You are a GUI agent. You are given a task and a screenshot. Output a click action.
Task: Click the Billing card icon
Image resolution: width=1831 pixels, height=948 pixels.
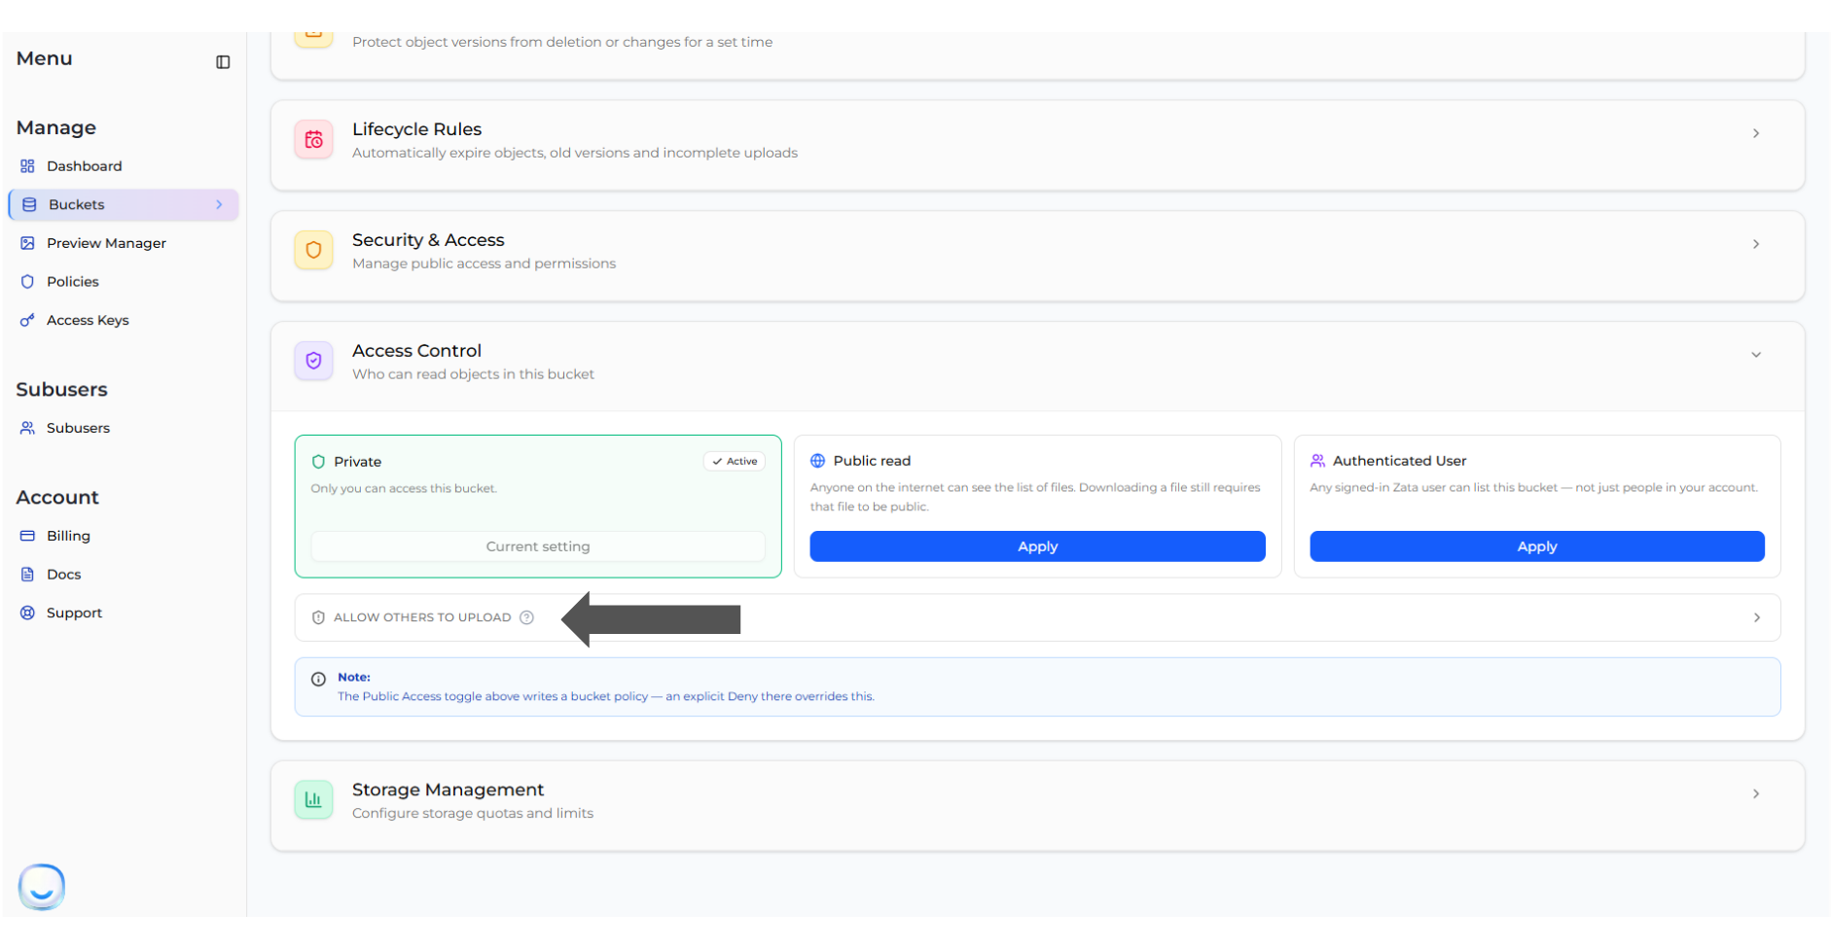pos(27,536)
